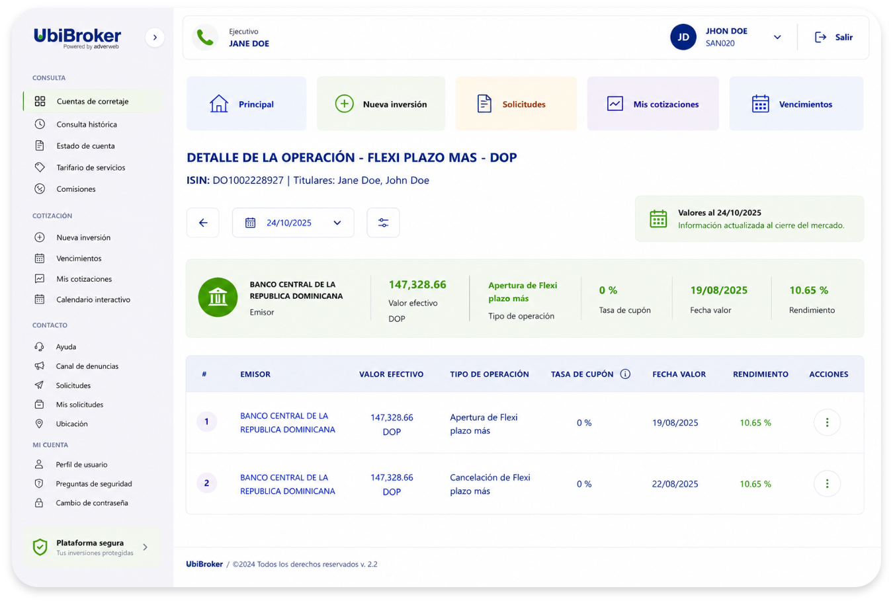Image resolution: width=893 pixels, height=603 pixels.
Task: Click the VALOR EFECTIVO column header
Action: pyautogui.click(x=391, y=374)
